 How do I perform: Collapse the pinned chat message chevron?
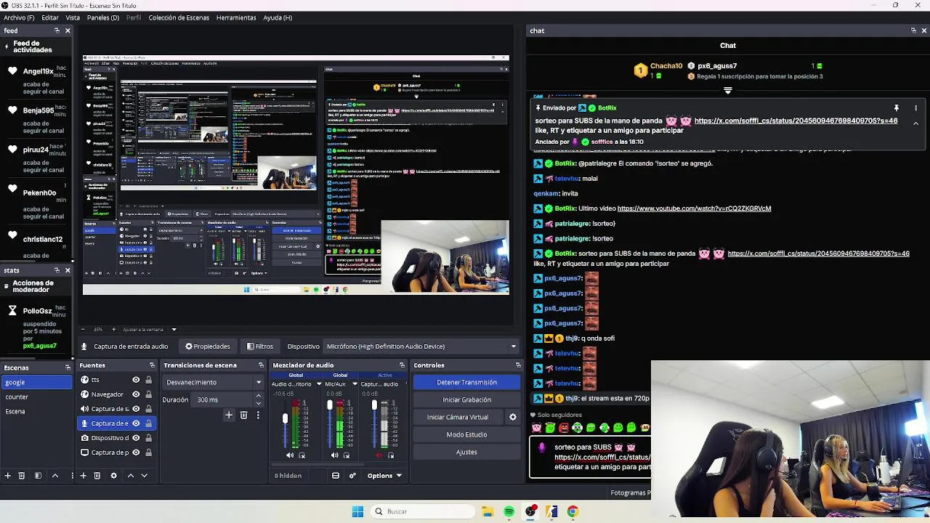pyautogui.click(x=915, y=123)
